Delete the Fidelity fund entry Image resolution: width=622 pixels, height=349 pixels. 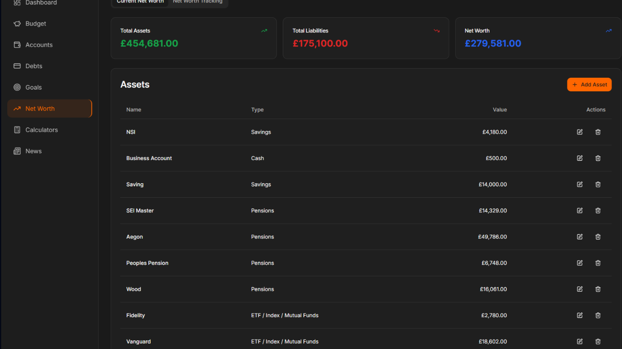[x=598, y=315]
